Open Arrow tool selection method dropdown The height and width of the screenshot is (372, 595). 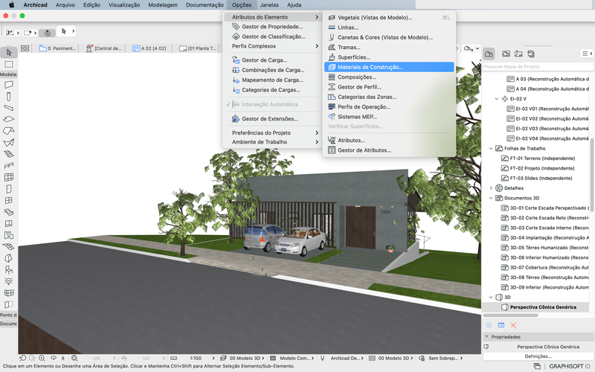pos(73,31)
